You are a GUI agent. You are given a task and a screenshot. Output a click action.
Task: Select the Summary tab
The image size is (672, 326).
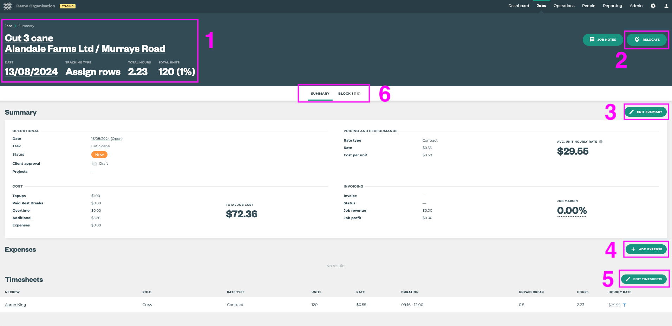click(x=320, y=94)
